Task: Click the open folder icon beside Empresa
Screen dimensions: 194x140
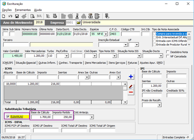Action: coord(78,23)
